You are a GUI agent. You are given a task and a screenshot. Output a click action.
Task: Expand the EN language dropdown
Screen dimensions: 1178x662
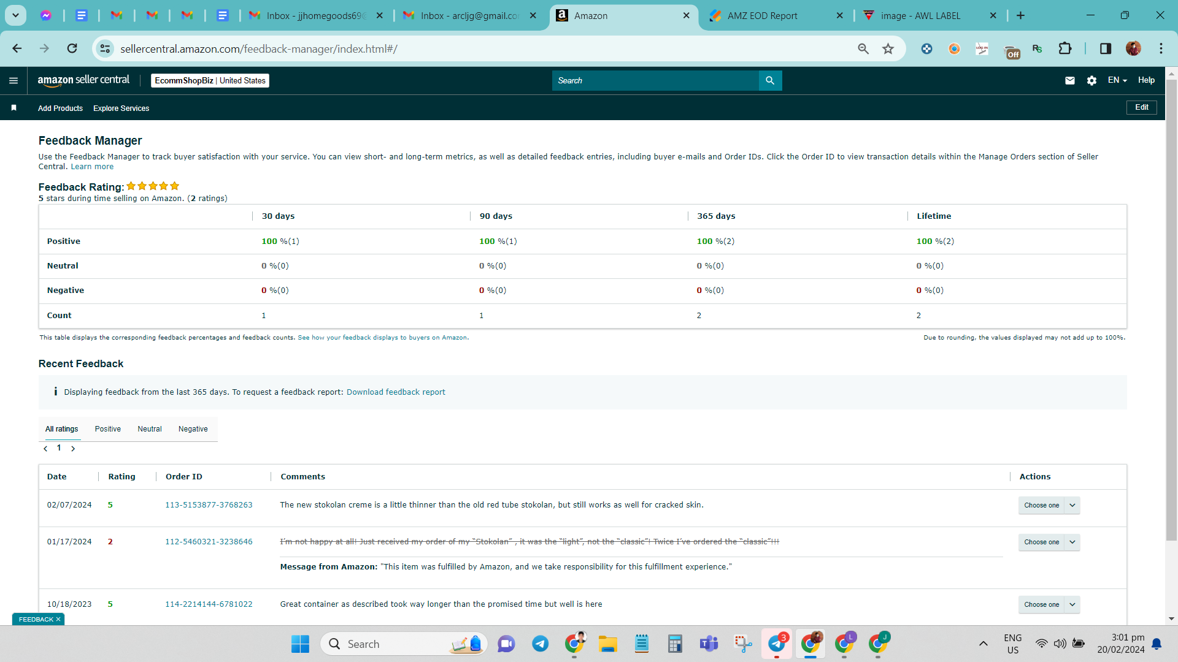(1117, 80)
